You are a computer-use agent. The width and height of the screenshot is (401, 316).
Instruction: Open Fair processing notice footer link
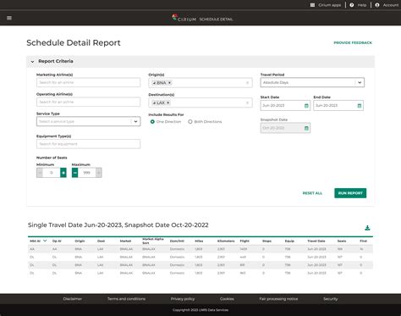coord(278,299)
